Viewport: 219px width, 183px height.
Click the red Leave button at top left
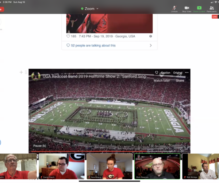click(x=2, y=10)
